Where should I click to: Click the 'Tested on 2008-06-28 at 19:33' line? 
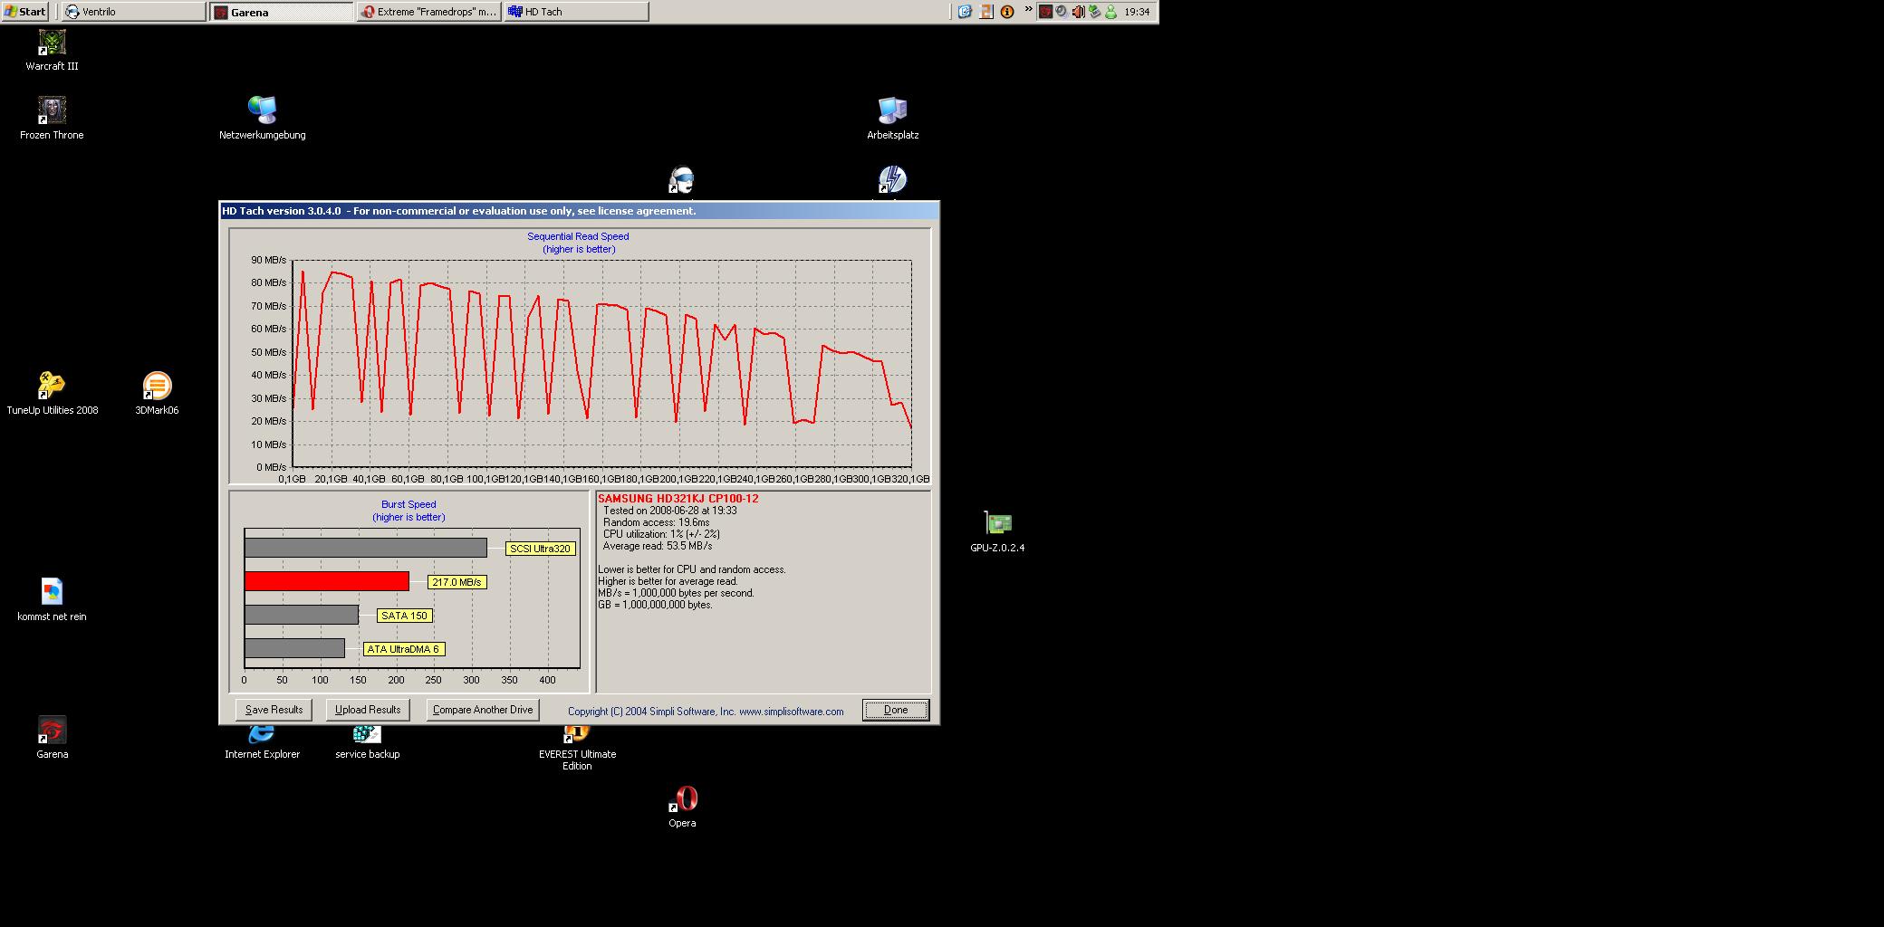coord(670,511)
